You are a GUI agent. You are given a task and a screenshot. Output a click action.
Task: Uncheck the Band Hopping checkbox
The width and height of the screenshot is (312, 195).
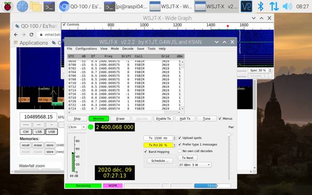145,152
